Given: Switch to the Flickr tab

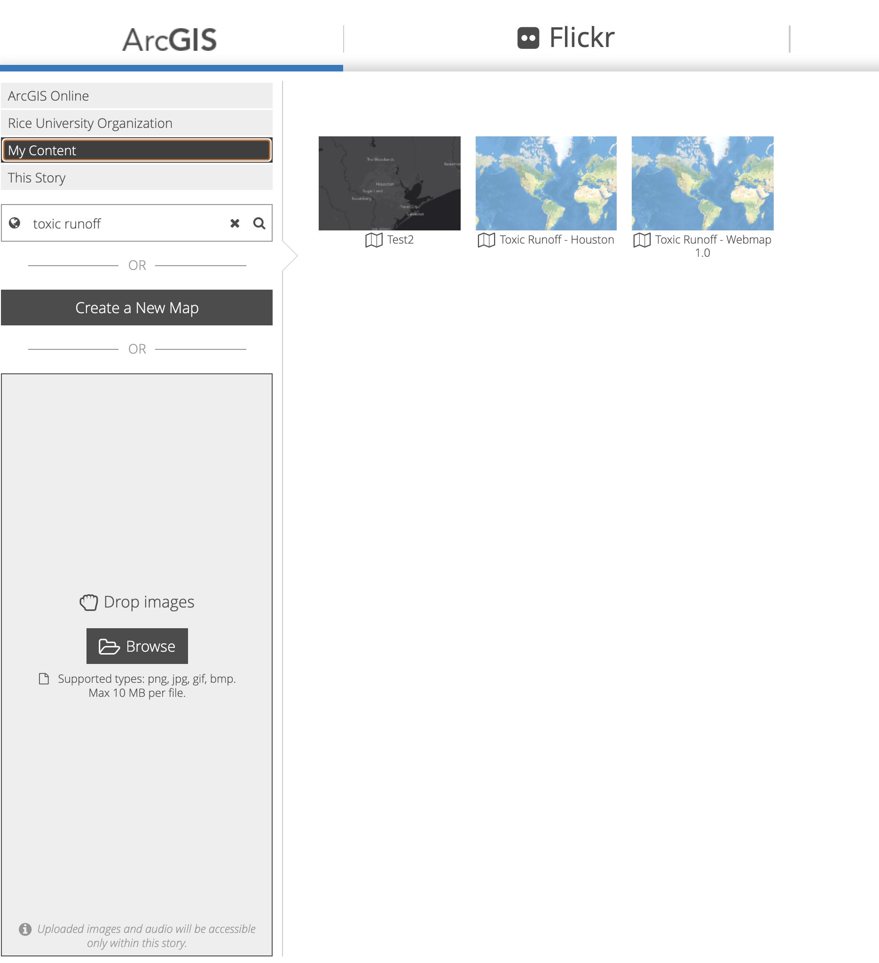Looking at the screenshot, I should click(566, 38).
